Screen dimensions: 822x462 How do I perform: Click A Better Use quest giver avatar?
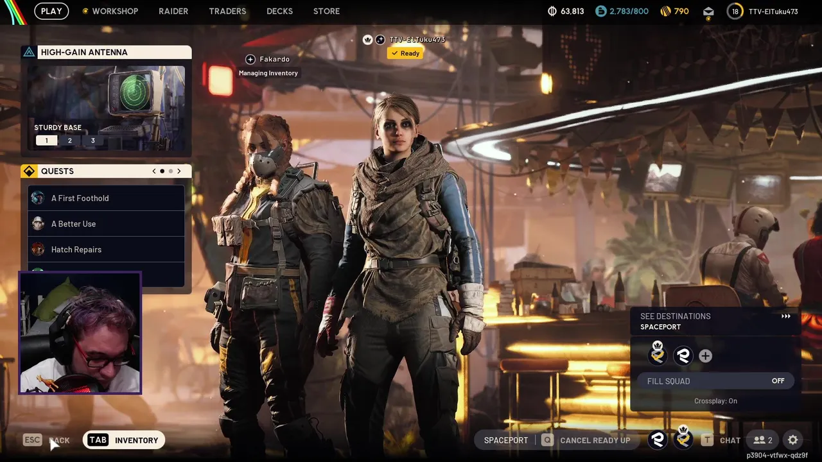point(38,224)
